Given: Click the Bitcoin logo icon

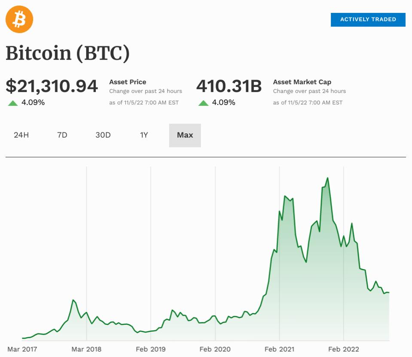Looking at the screenshot, I should (19, 19).
